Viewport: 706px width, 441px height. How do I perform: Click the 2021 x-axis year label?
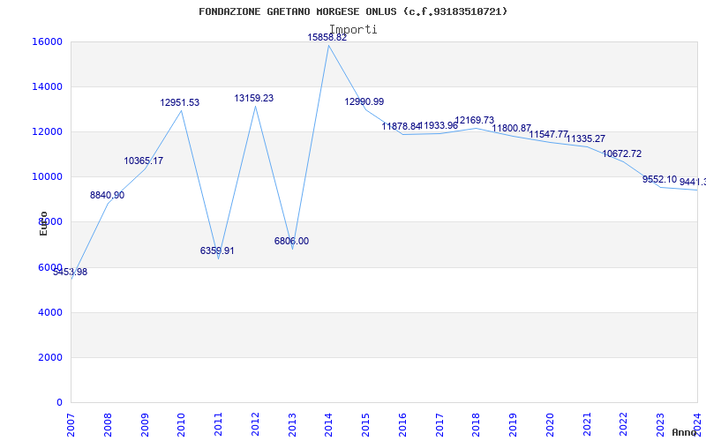point(587,423)
